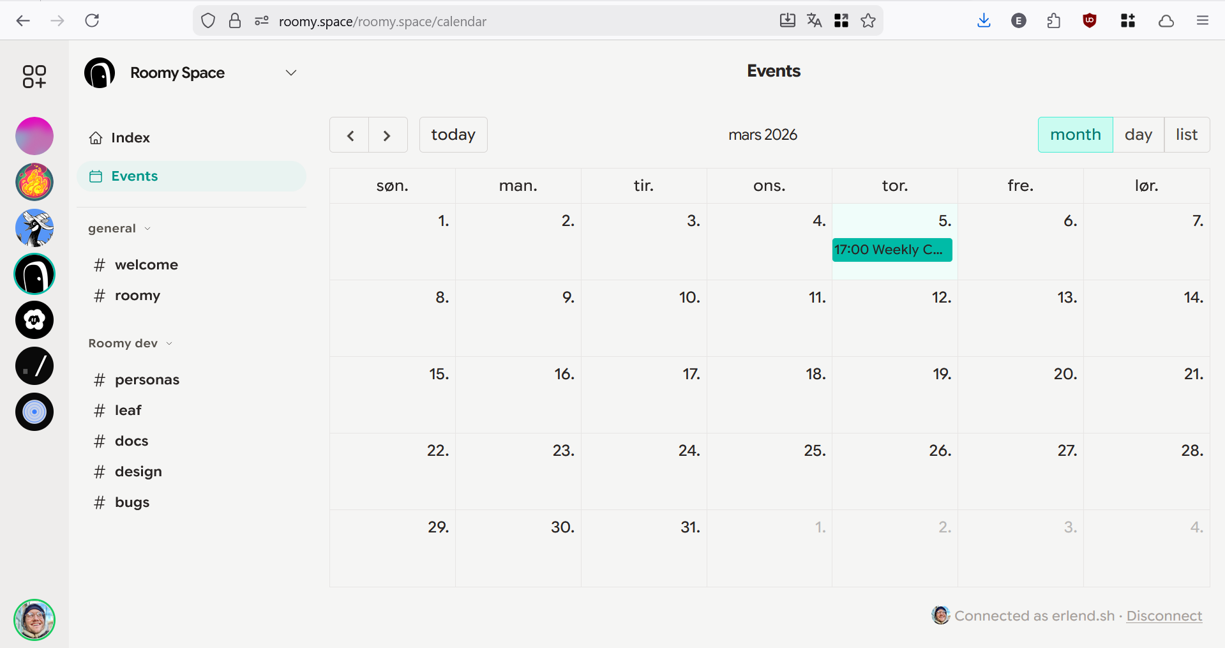Switch calendar to month view

[x=1075, y=135]
